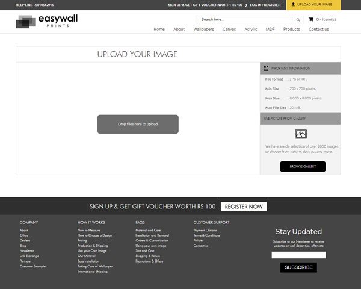Click the Log In / Register link
This screenshot has width=361, height=289.
(265, 4)
